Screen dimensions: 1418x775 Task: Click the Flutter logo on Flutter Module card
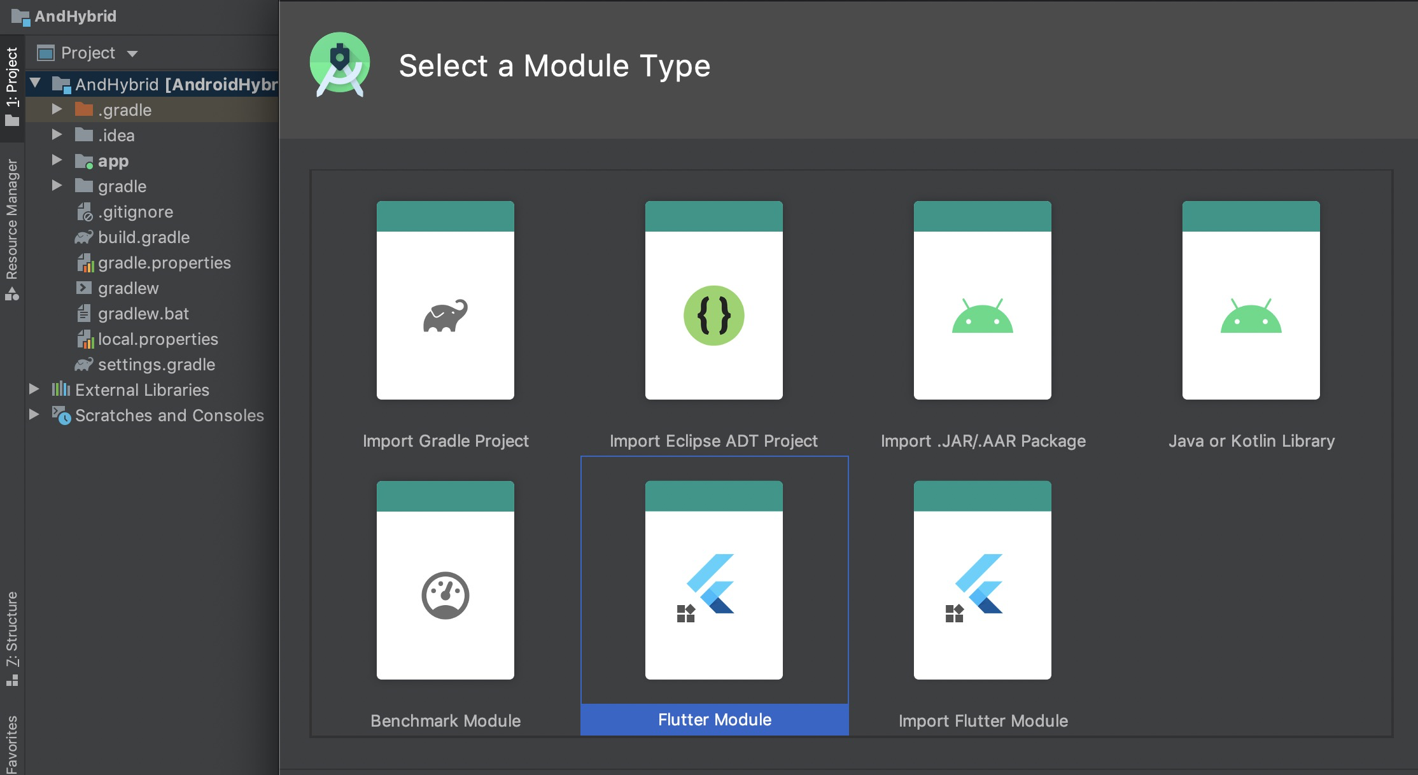click(710, 583)
